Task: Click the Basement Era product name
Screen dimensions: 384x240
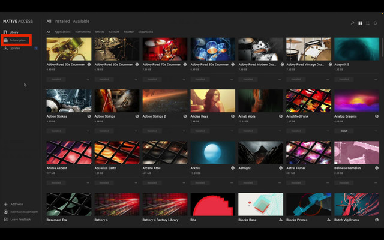Action: click(56, 220)
